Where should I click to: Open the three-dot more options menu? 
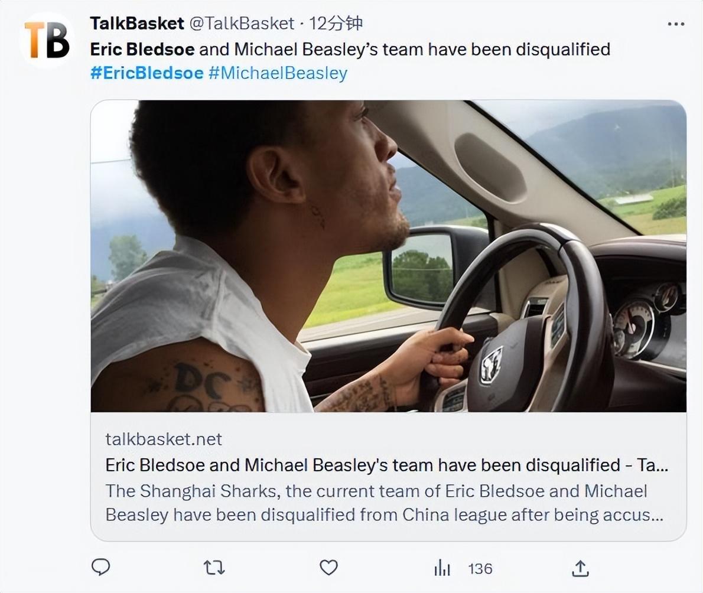click(x=676, y=24)
